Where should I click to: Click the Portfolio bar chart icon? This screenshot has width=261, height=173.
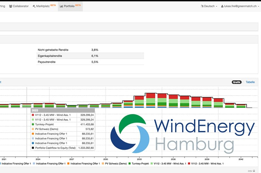pyautogui.click(x=61, y=6)
